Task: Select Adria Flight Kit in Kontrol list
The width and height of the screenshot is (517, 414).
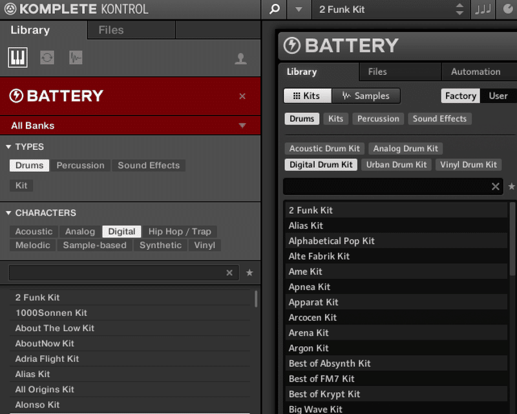Action: tap(130, 359)
